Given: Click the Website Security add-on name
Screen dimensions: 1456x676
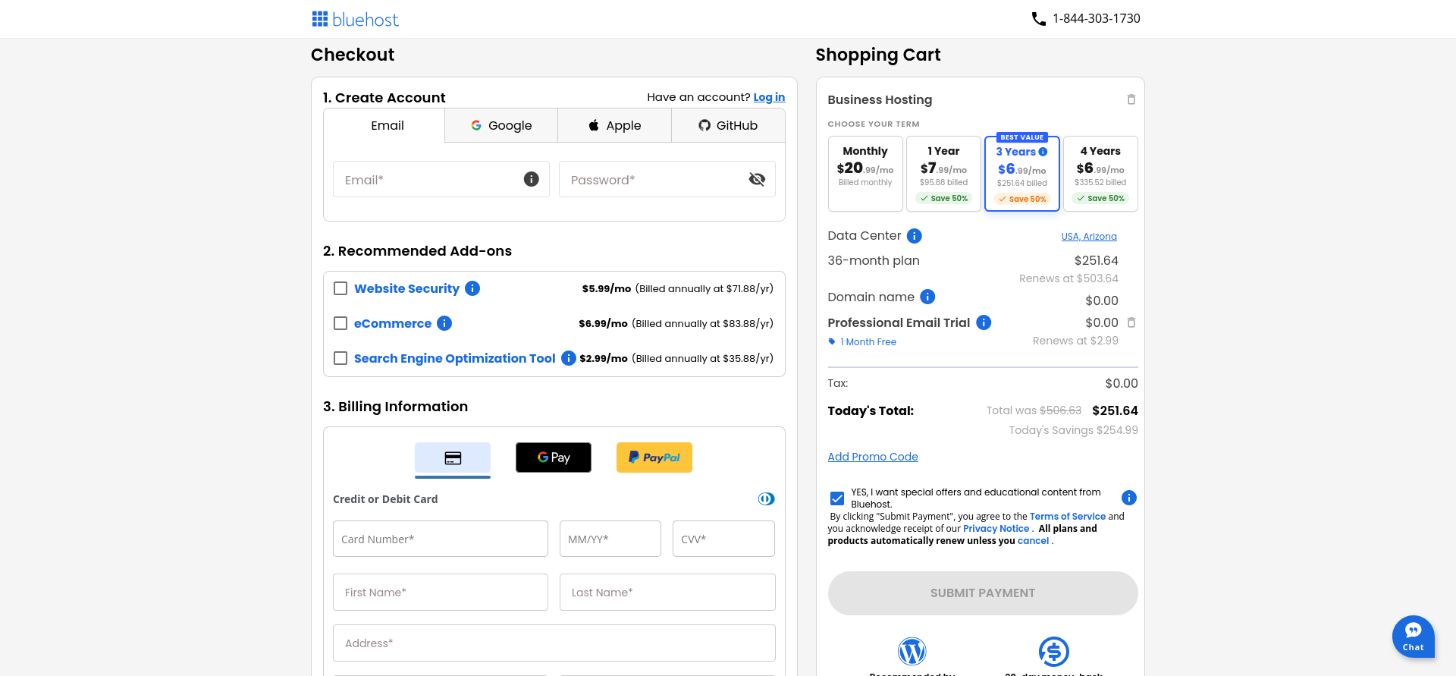Looking at the screenshot, I should (x=406, y=288).
